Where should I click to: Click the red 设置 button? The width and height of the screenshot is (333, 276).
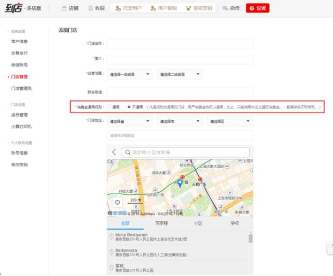(x=258, y=8)
